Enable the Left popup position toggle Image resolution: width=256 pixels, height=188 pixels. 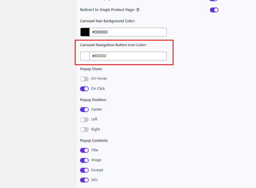click(84, 120)
